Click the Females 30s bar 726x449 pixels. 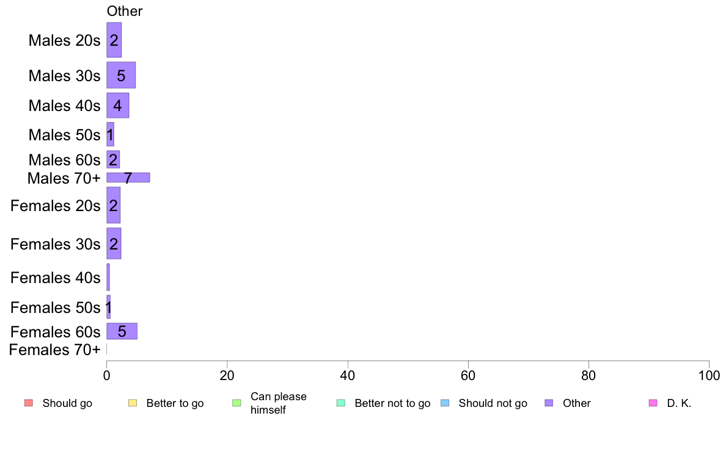click(x=114, y=243)
